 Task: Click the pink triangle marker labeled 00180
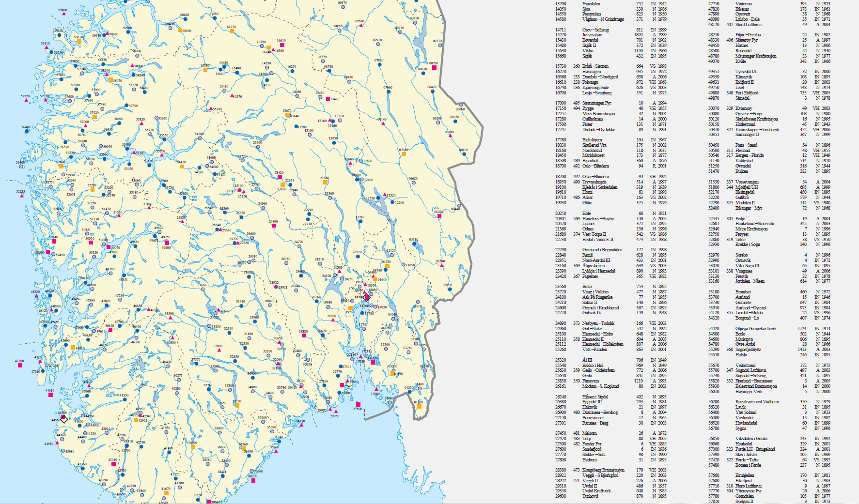coord(450,136)
